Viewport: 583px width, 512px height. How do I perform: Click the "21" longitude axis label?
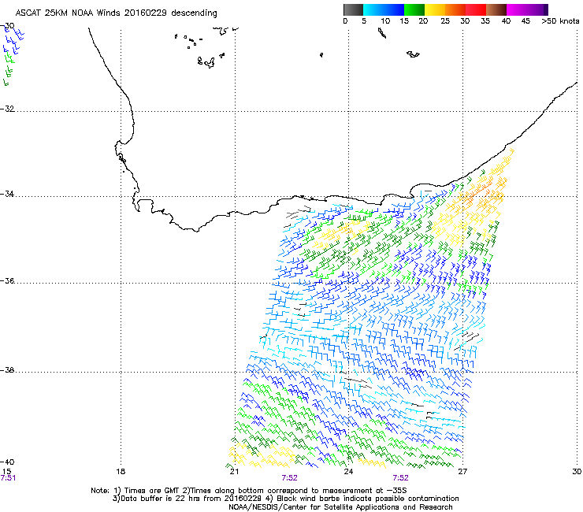pos(234,472)
